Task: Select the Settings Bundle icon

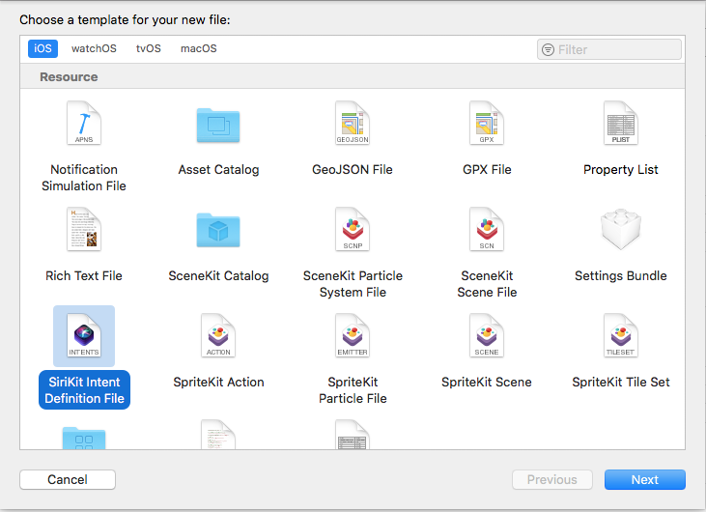Action: point(621,231)
